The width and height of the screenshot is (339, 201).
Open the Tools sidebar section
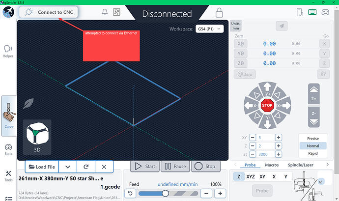pos(8,175)
